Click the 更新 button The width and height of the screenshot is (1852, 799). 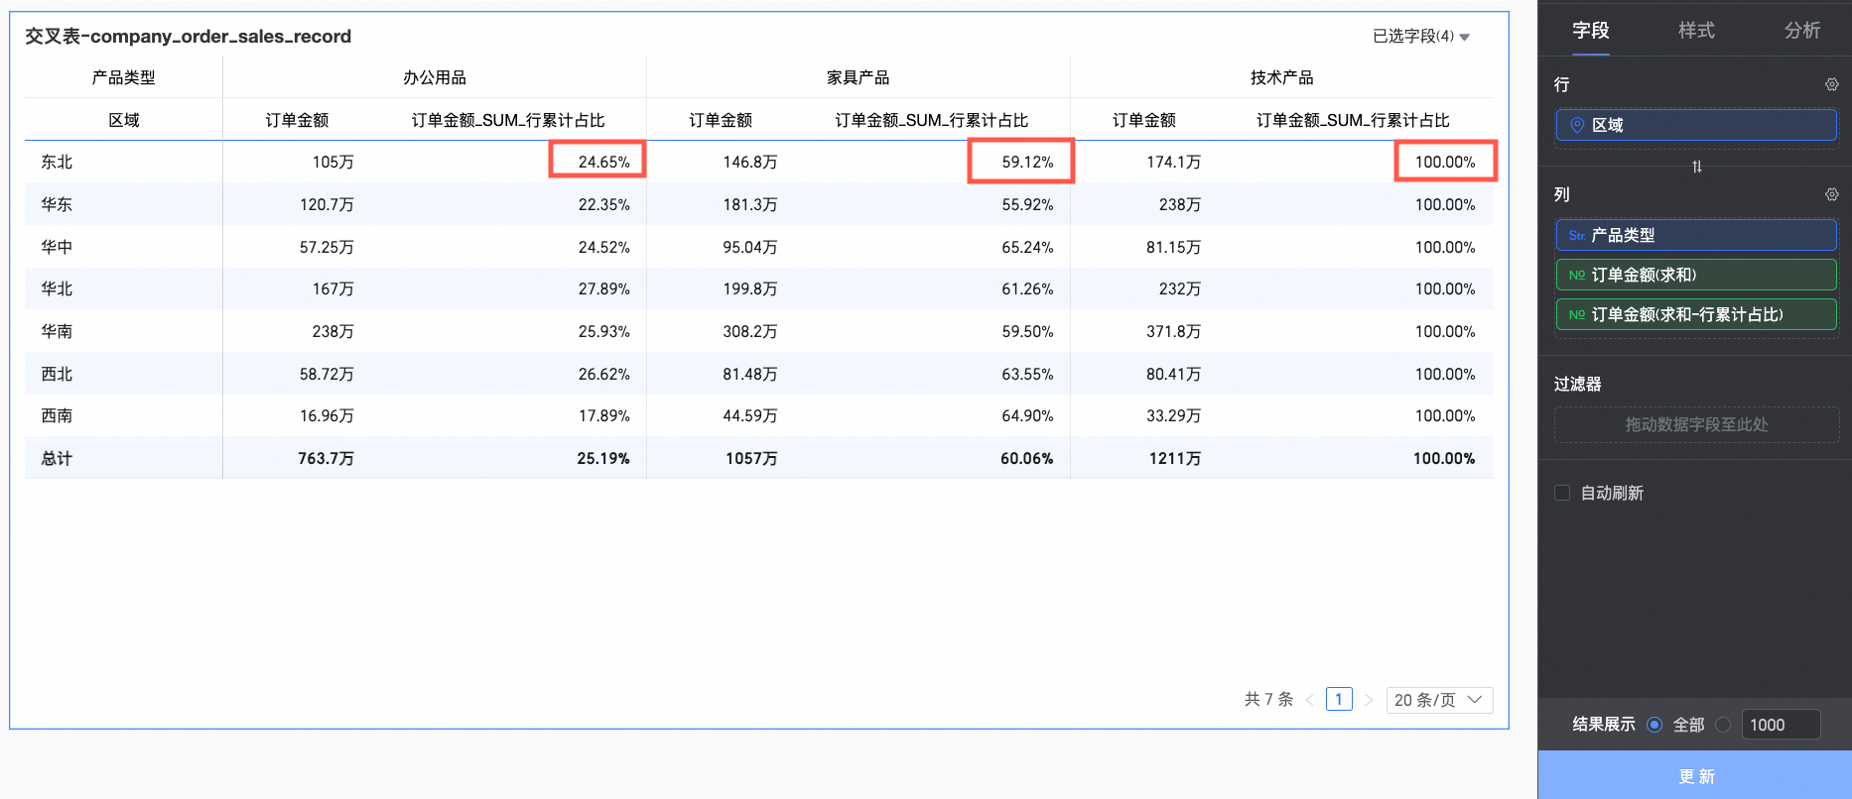1695,775
